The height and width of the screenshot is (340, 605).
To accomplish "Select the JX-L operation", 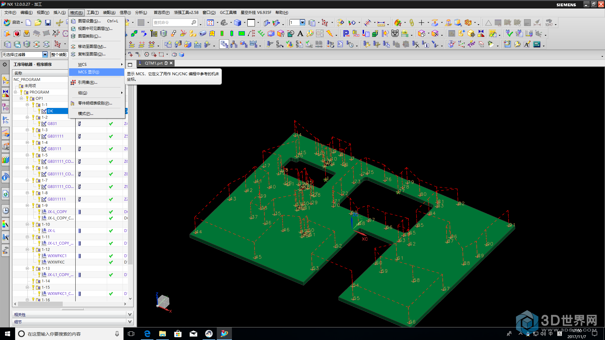I will [x=51, y=230].
